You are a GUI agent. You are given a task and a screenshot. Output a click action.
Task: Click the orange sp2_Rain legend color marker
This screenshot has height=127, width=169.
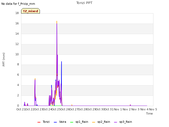tap(94, 122)
